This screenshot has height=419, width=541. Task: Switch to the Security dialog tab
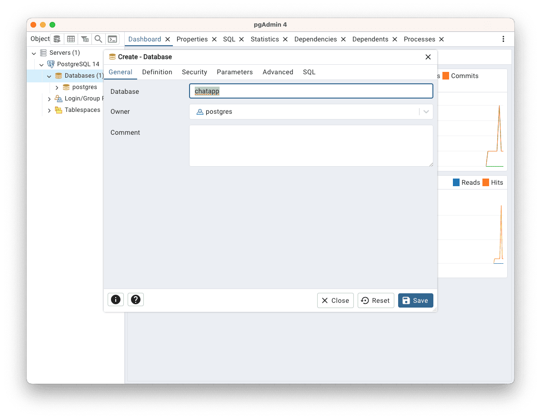tap(194, 72)
